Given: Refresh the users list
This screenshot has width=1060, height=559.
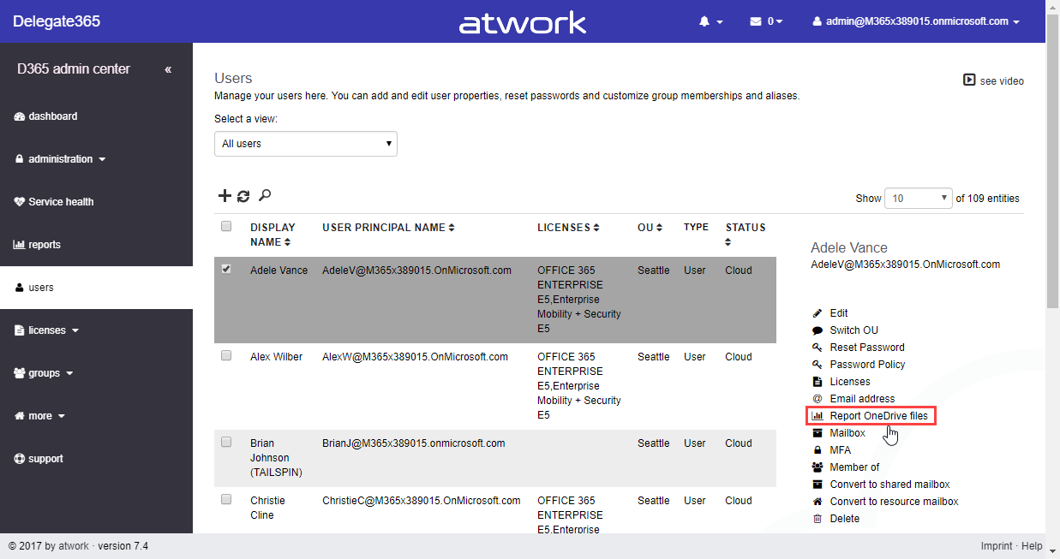Looking at the screenshot, I should pyautogui.click(x=243, y=196).
